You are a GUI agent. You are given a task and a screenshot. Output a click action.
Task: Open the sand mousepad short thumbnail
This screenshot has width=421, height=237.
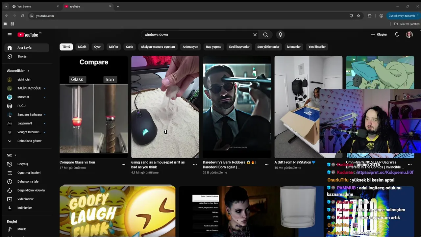coord(165,107)
